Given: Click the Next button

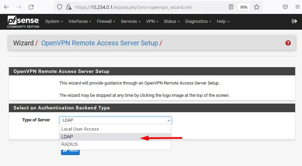Looking at the screenshot, I should point(70,152).
